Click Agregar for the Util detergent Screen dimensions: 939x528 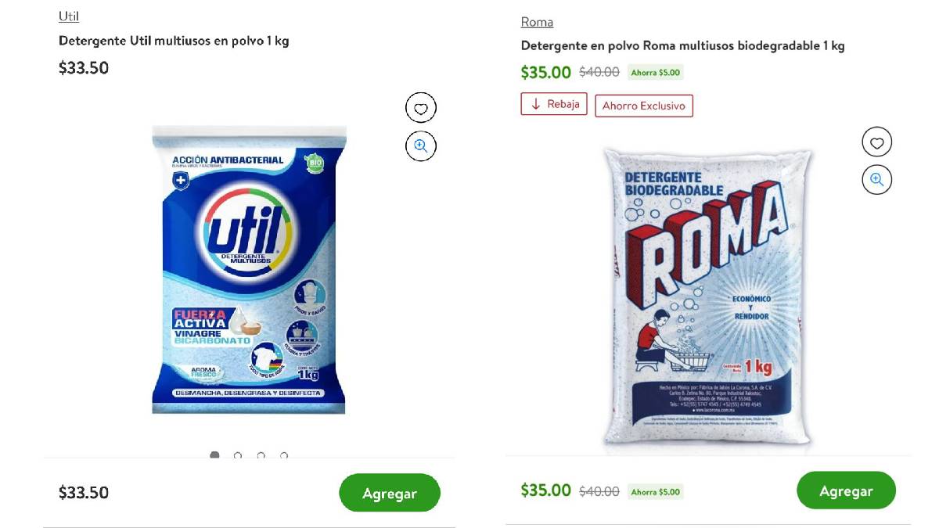pyautogui.click(x=389, y=493)
